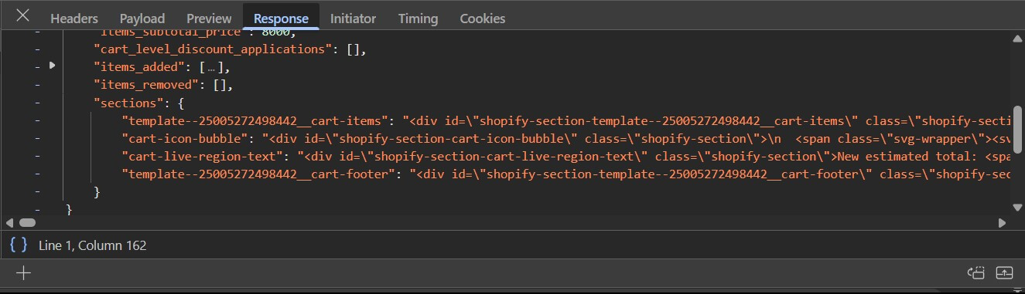Screen dimensions: 1025x294
Task: View the Timing tab
Action: [x=418, y=19]
